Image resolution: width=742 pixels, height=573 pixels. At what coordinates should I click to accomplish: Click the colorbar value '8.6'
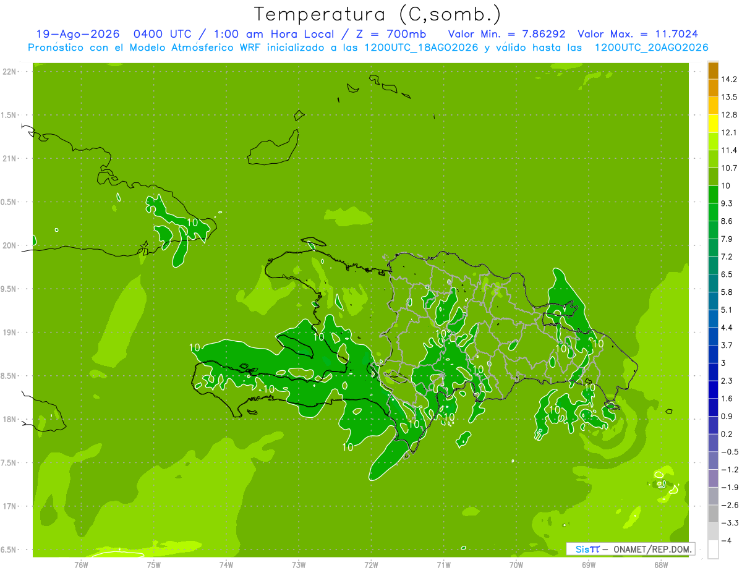(727, 221)
